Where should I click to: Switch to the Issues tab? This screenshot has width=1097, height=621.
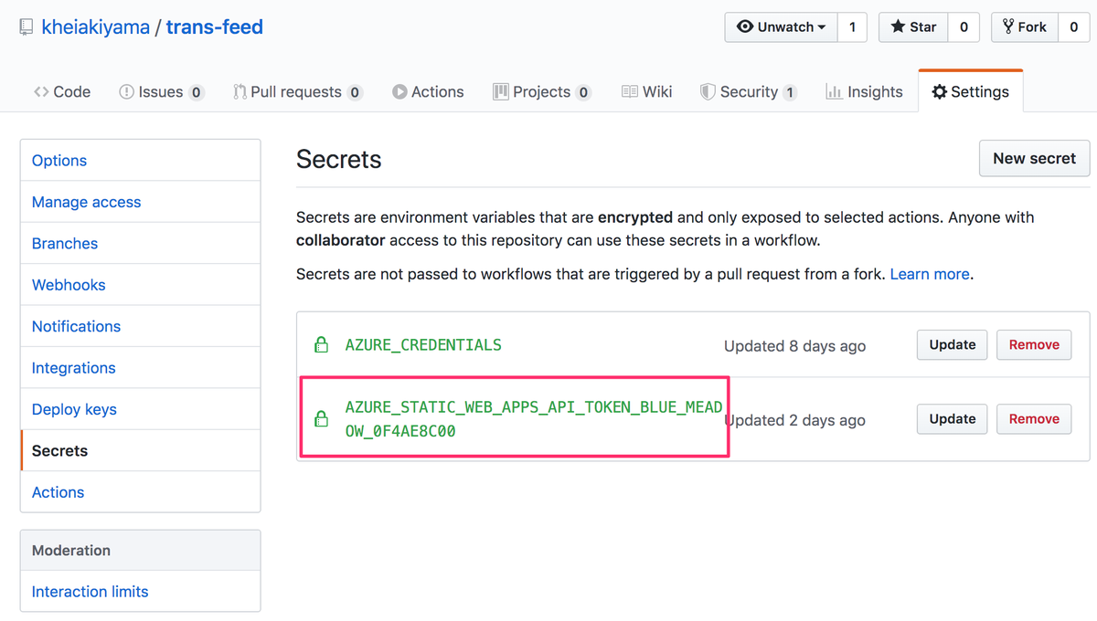[162, 91]
